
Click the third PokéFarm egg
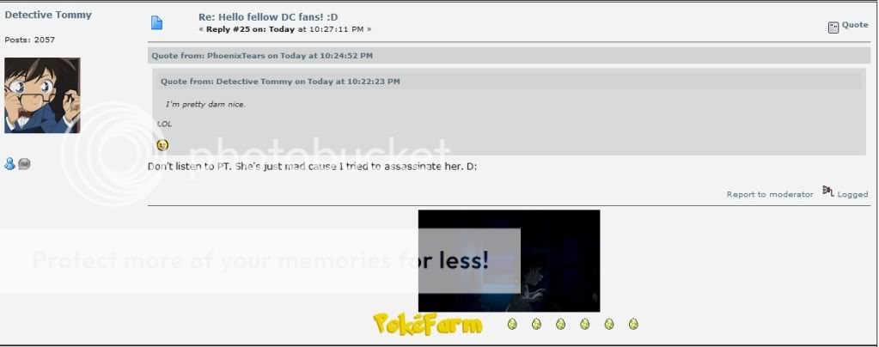560,324
